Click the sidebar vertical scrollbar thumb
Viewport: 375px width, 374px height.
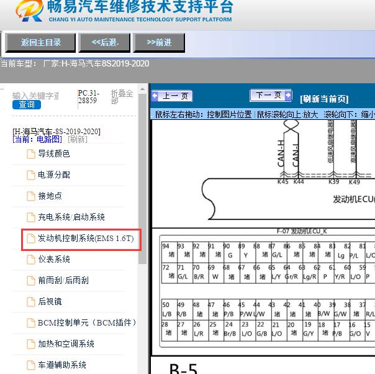[x=142, y=179]
